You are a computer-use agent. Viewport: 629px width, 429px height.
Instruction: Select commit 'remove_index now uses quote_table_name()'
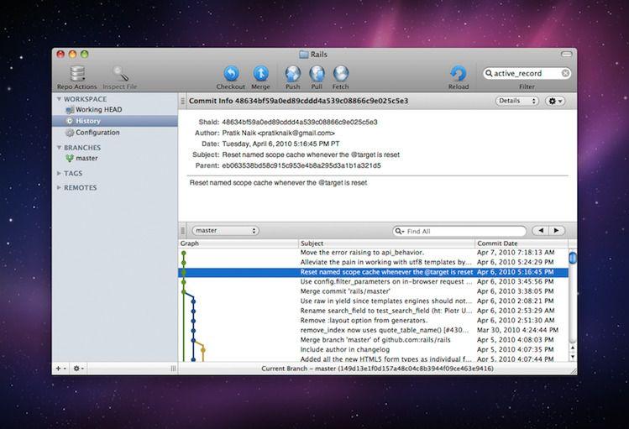(x=373, y=330)
